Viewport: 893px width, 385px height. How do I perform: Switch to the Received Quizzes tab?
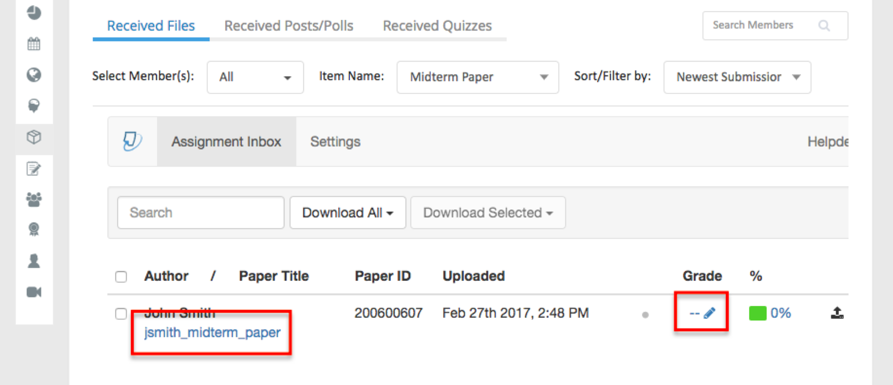pos(437,26)
